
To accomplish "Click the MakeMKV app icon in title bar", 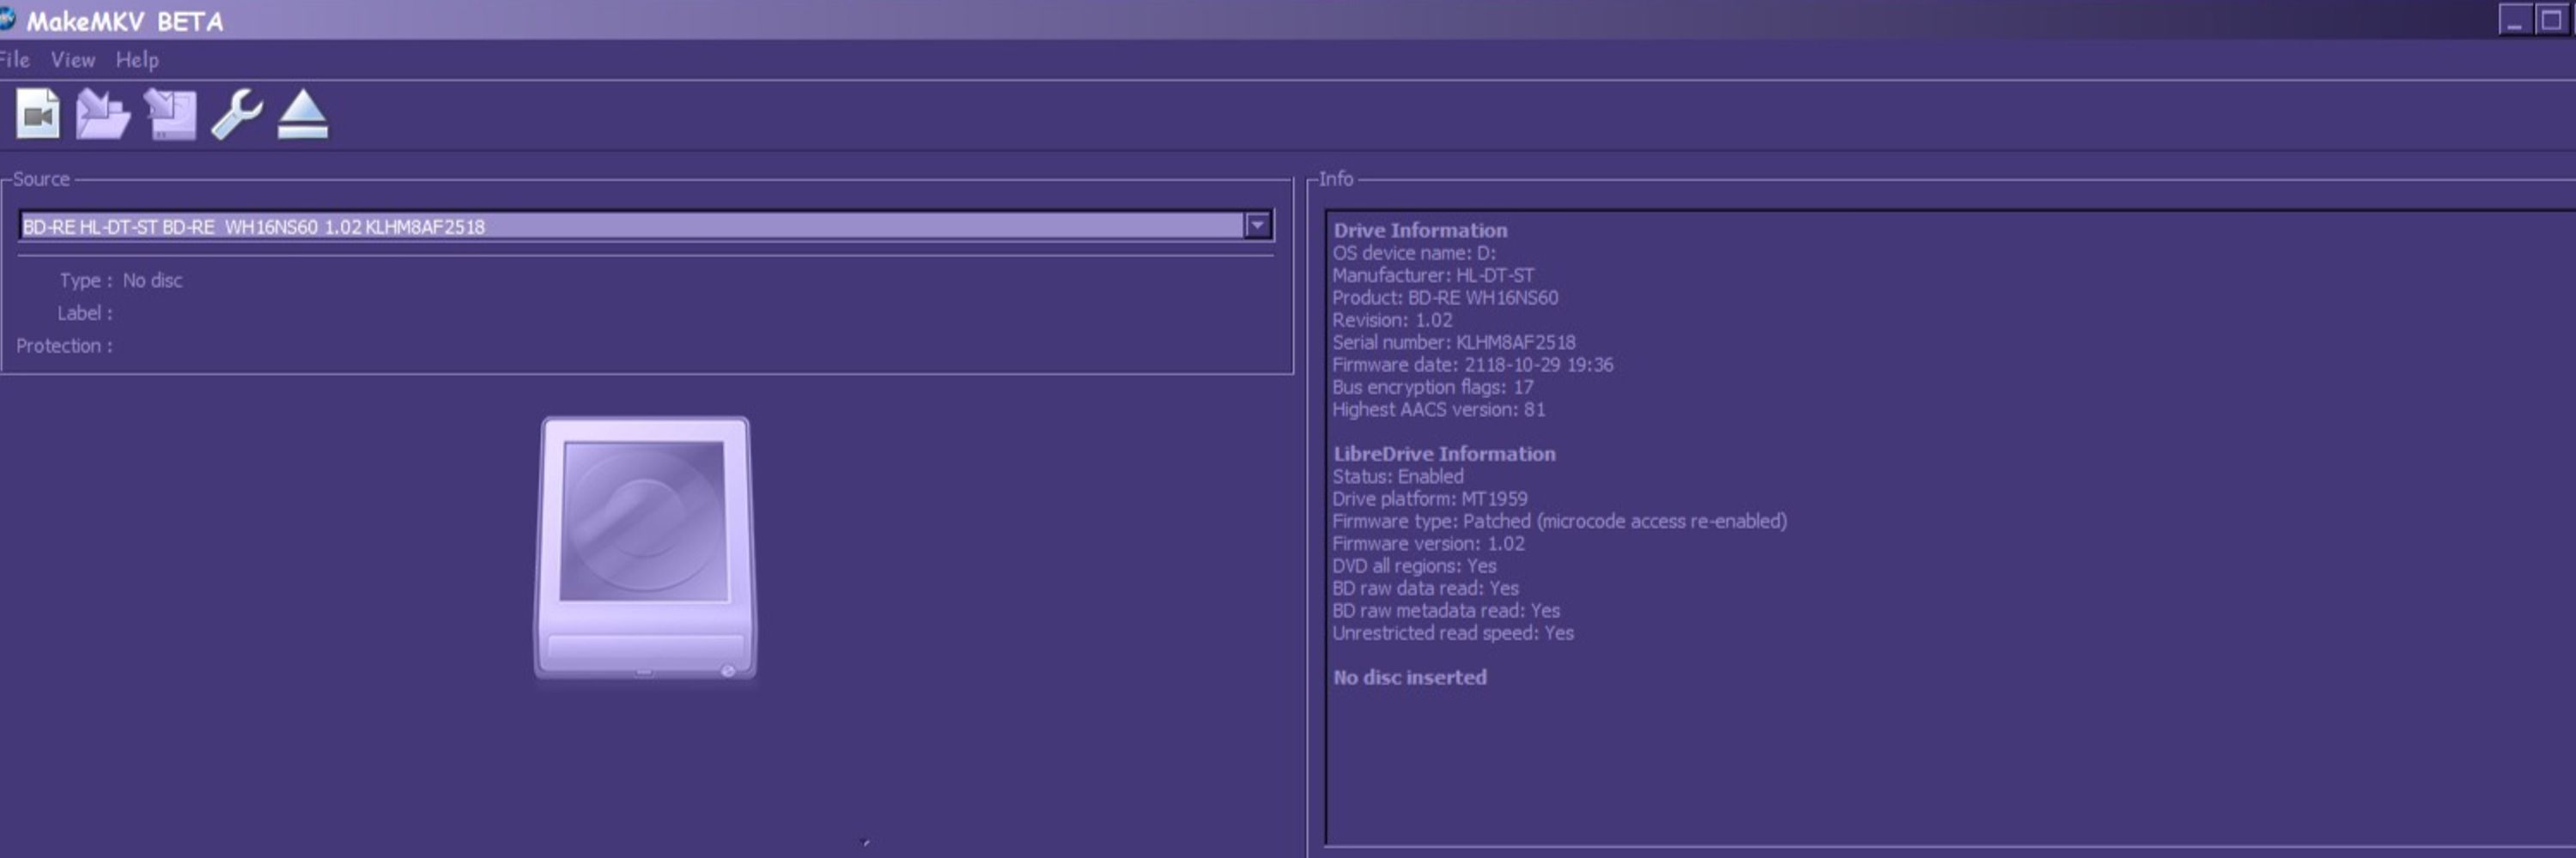I will point(7,19).
